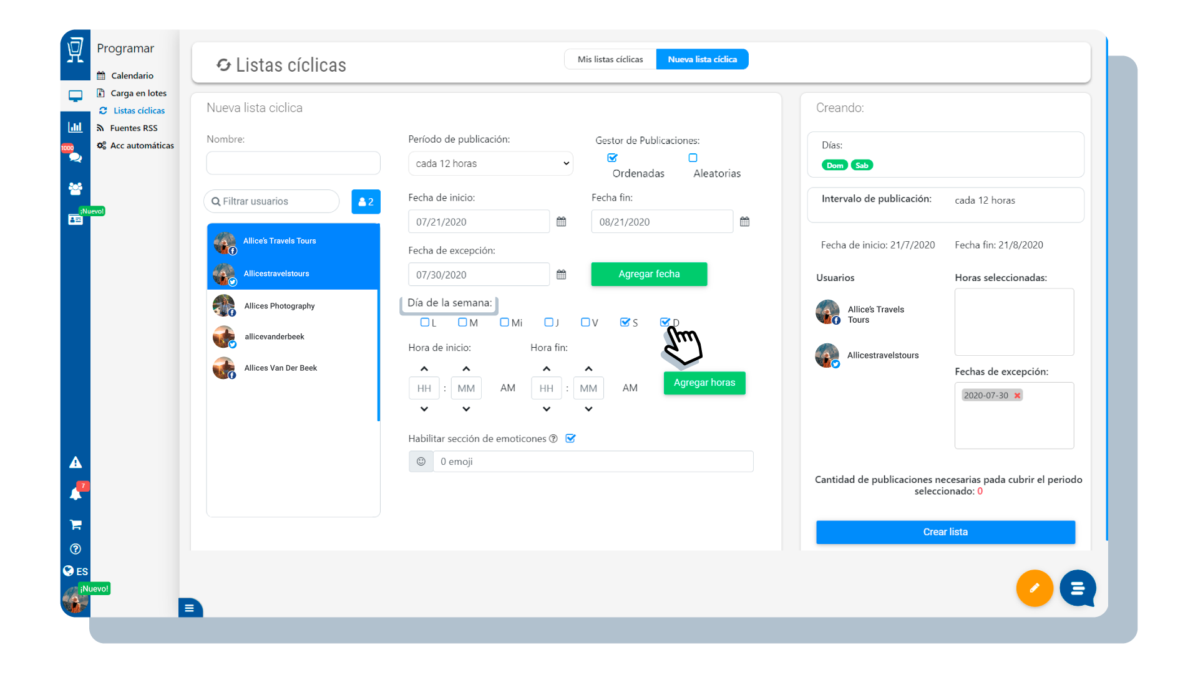Decrease Hora fin minutes with down arrow

coord(588,409)
